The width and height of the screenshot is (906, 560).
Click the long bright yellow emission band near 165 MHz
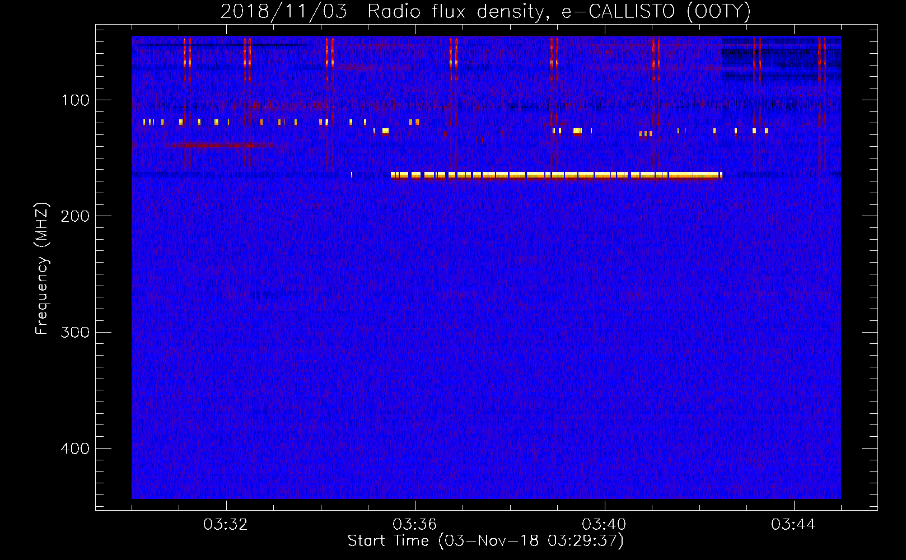557,175
